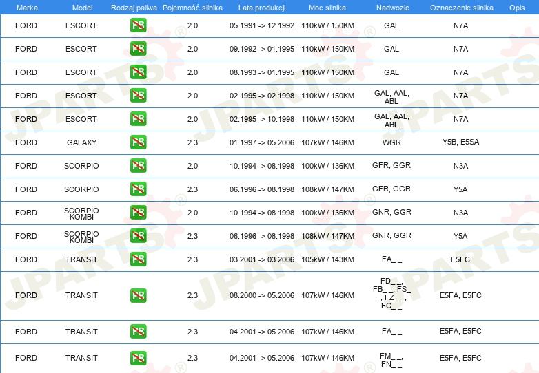
Task: Select 100kW / 136KM in Scorpio Kombi row
Action: click(x=327, y=213)
